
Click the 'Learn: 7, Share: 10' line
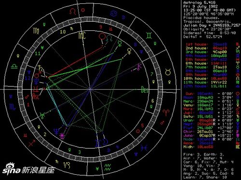(x=205, y=177)
